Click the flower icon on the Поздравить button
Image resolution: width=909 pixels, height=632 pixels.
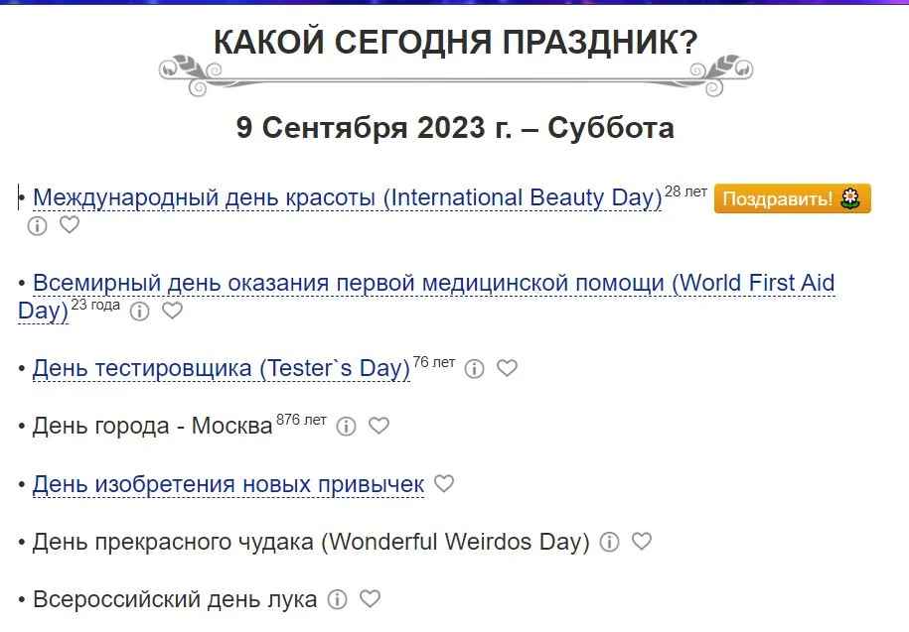[849, 198]
